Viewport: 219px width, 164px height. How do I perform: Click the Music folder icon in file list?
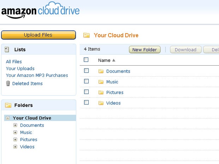pyautogui.click(x=101, y=82)
